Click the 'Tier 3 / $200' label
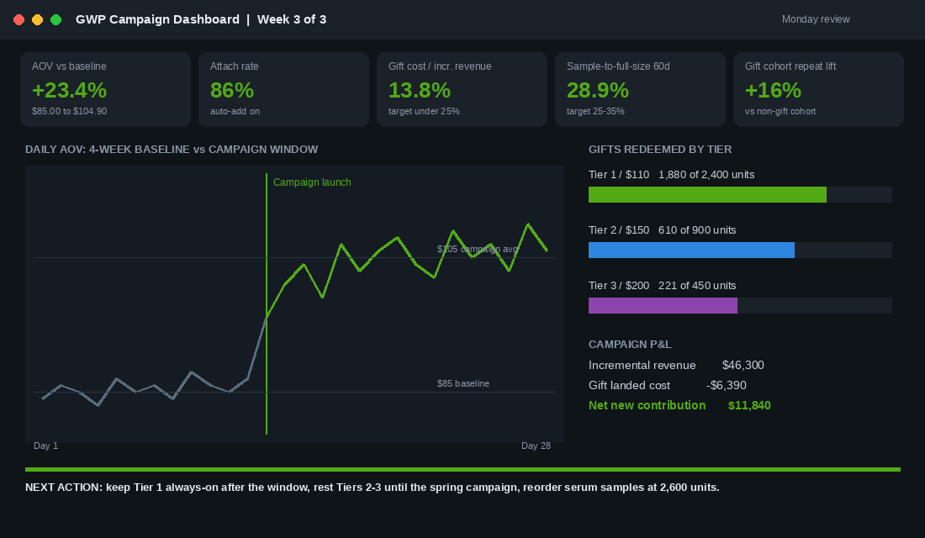The height and width of the screenshot is (538, 925). [619, 286]
